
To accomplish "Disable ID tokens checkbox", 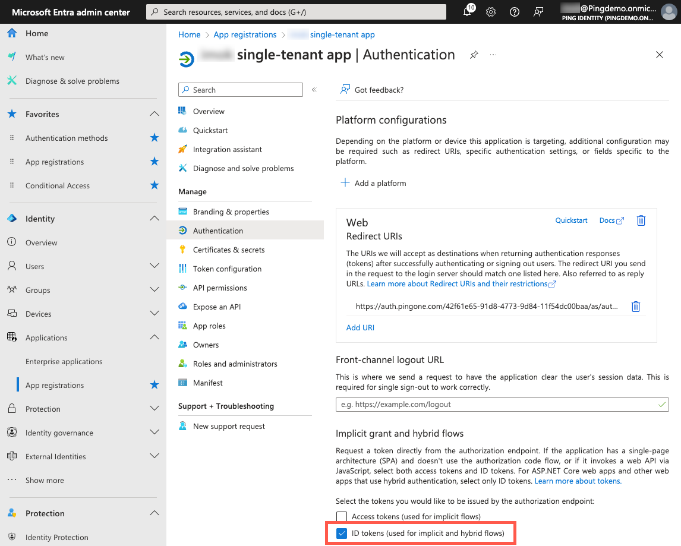I will pyautogui.click(x=341, y=533).
